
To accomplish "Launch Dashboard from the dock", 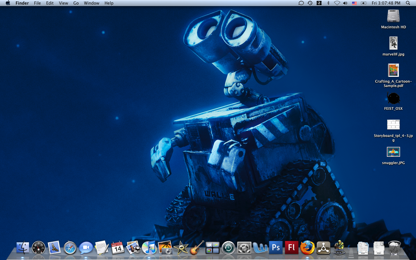I will pyautogui.click(x=38, y=248).
